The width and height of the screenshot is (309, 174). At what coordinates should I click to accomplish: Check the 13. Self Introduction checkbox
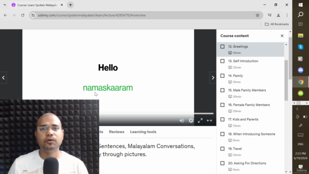tap(222, 61)
